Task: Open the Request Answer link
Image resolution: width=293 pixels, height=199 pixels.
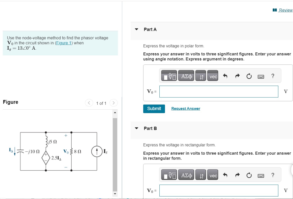Action: 185,108
